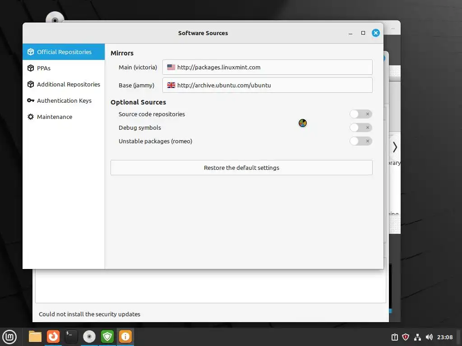Click the 23:08 clock in the panel

click(x=444, y=337)
